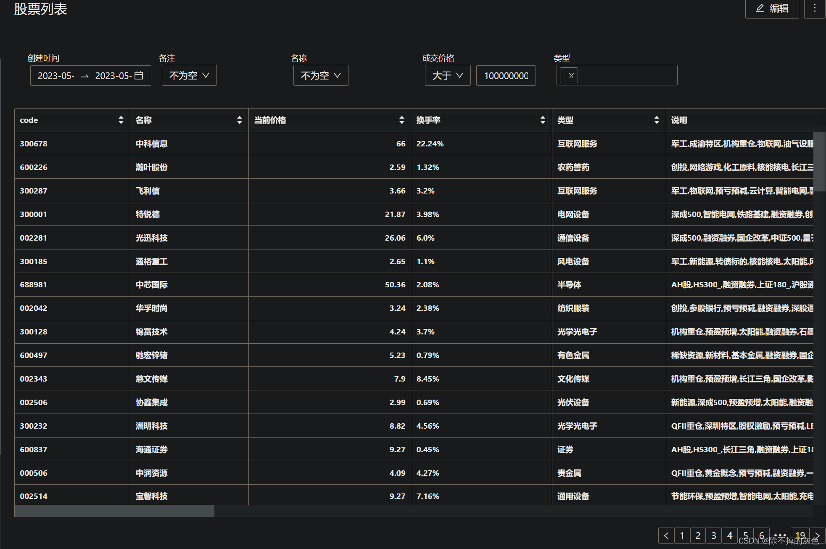This screenshot has height=549, width=826.
Task: Sort by 换手率 column arrows
Action: click(x=543, y=120)
